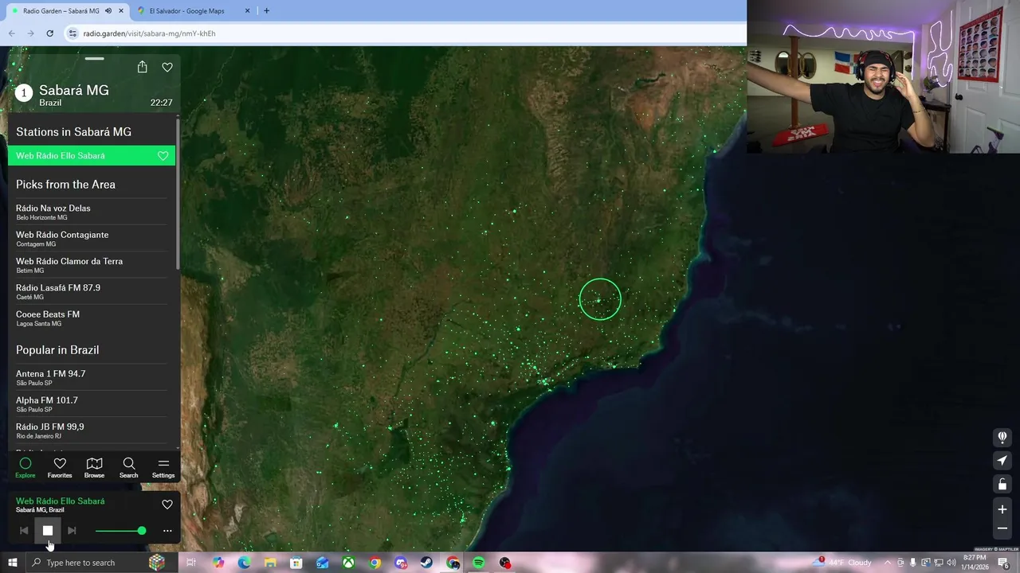Click the panel drag handle at top
Screen dimensions: 1020x573
(94, 58)
